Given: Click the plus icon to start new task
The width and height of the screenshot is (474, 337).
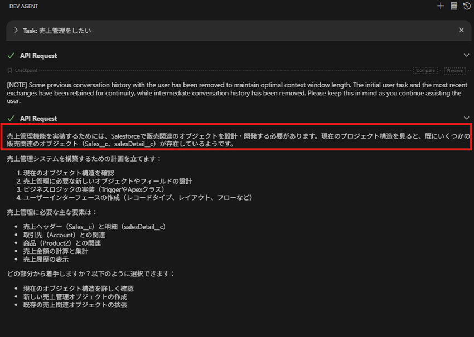Looking at the screenshot, I should click(x=441, y=6).
